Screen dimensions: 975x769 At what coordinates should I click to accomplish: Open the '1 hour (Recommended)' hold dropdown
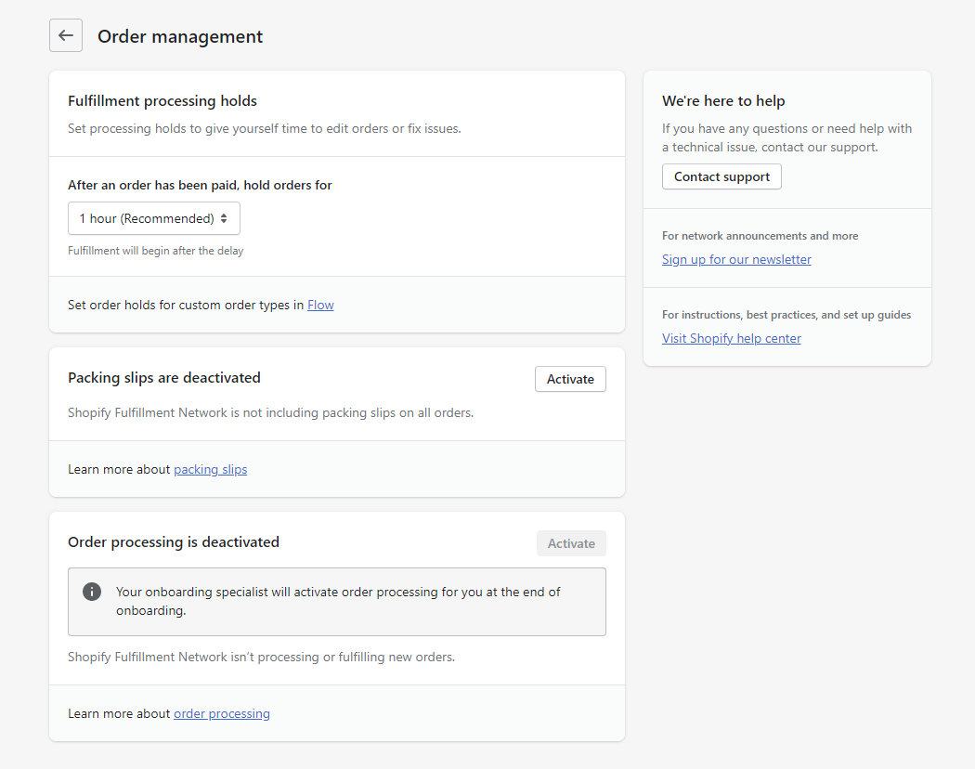coord(147,218)
